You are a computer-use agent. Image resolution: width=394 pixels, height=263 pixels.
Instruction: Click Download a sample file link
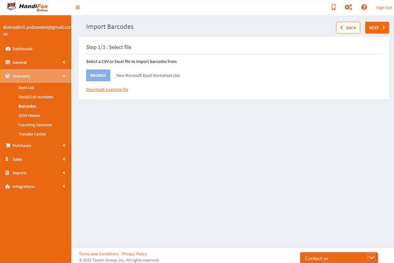tap(107, 89)
